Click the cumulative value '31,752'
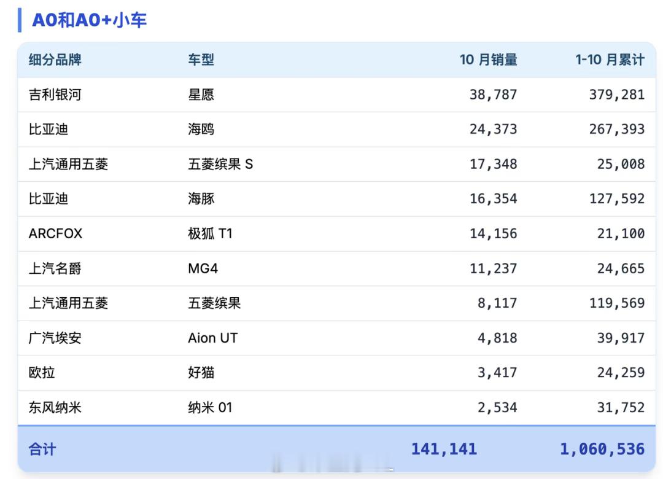The height and width of the screenshot is (479, 663). point(621,408)
